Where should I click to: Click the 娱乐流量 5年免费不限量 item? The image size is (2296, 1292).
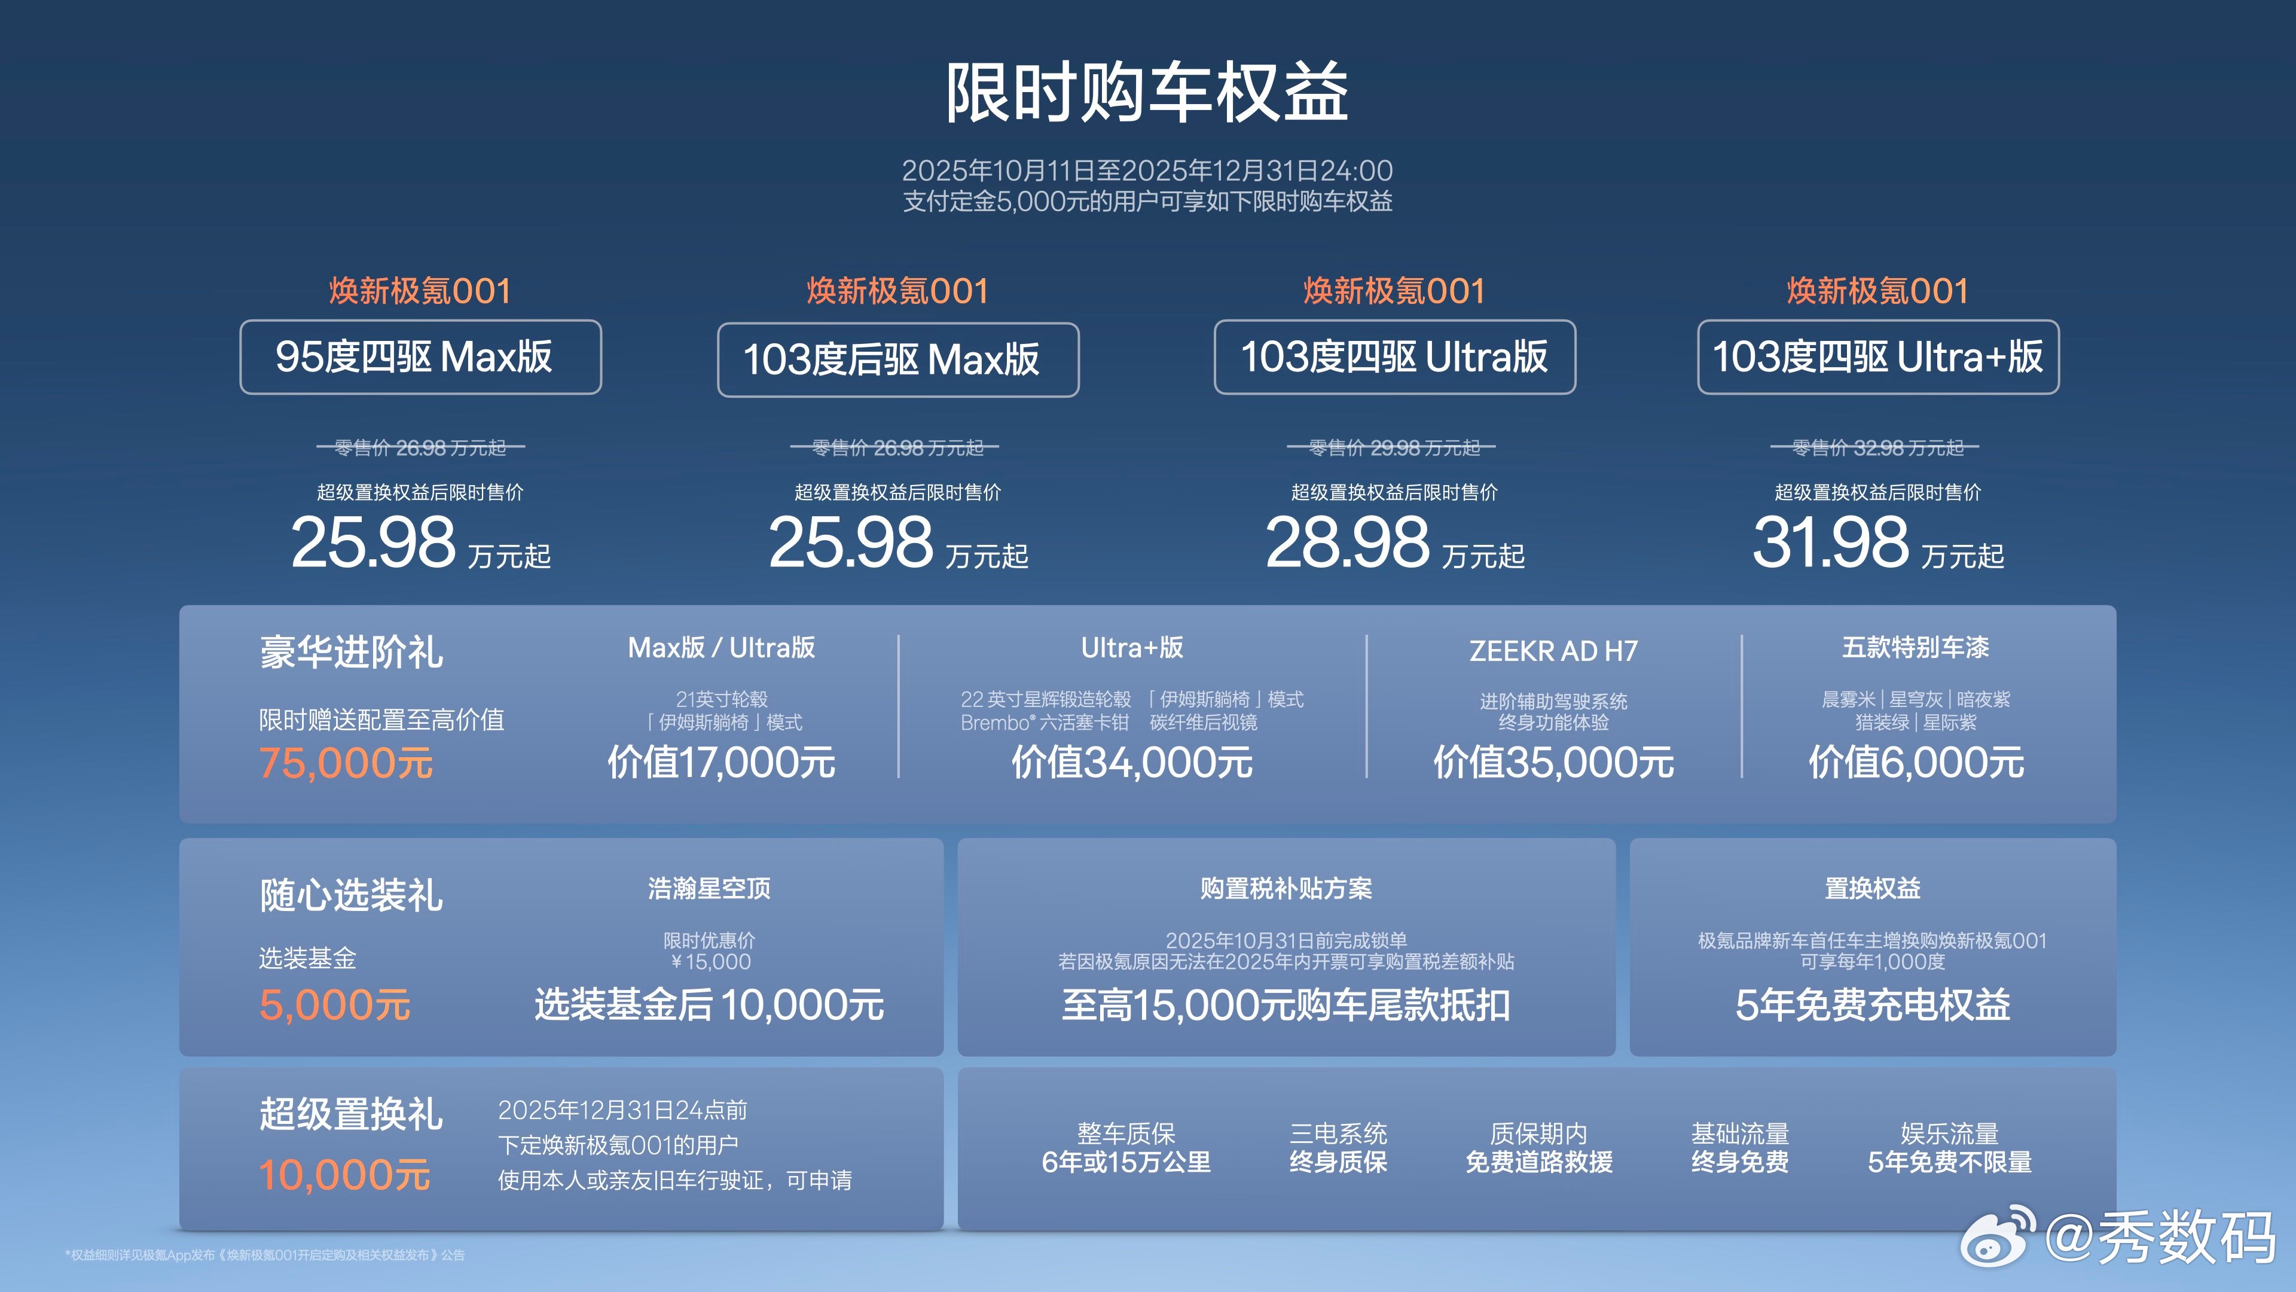click(x=1949, y=1148)
